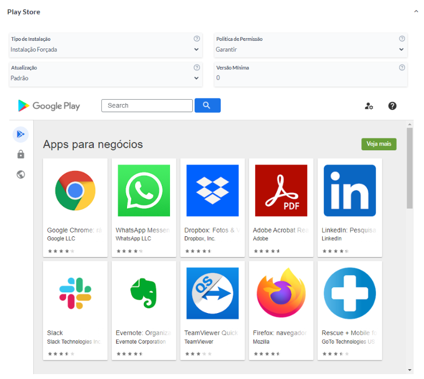Click the Google Play logo

[x=49, y=106]
